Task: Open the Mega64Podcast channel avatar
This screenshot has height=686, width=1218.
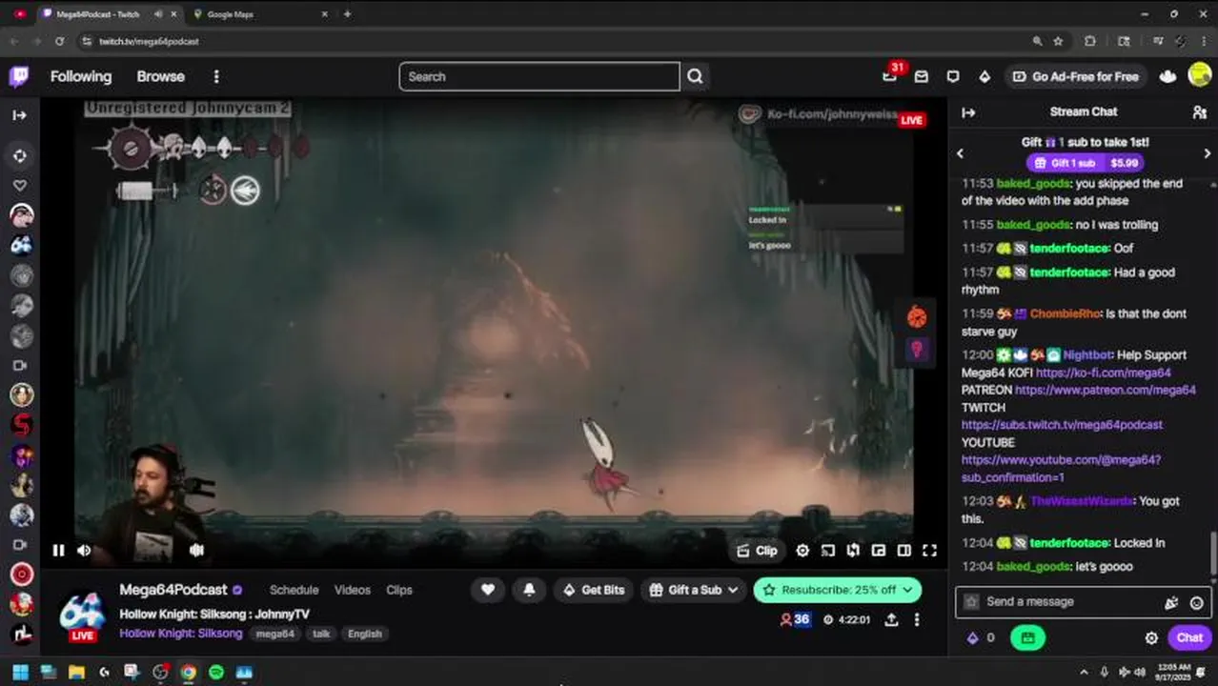Action: tap(83, 613)
